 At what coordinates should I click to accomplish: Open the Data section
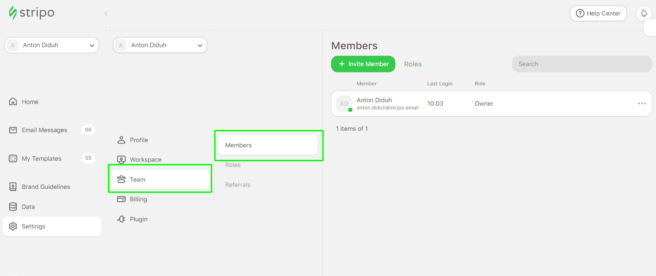coord(28,207)
